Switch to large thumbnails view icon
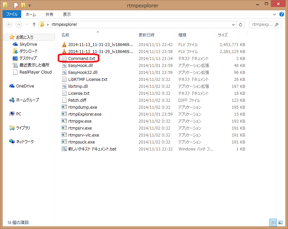288x229 pixels. tap(280, 222)
